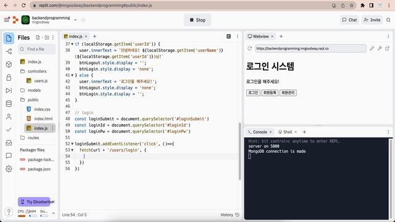Click the new file icon in Files
Screen dimensions: 395x222
[x=38, y=38]
